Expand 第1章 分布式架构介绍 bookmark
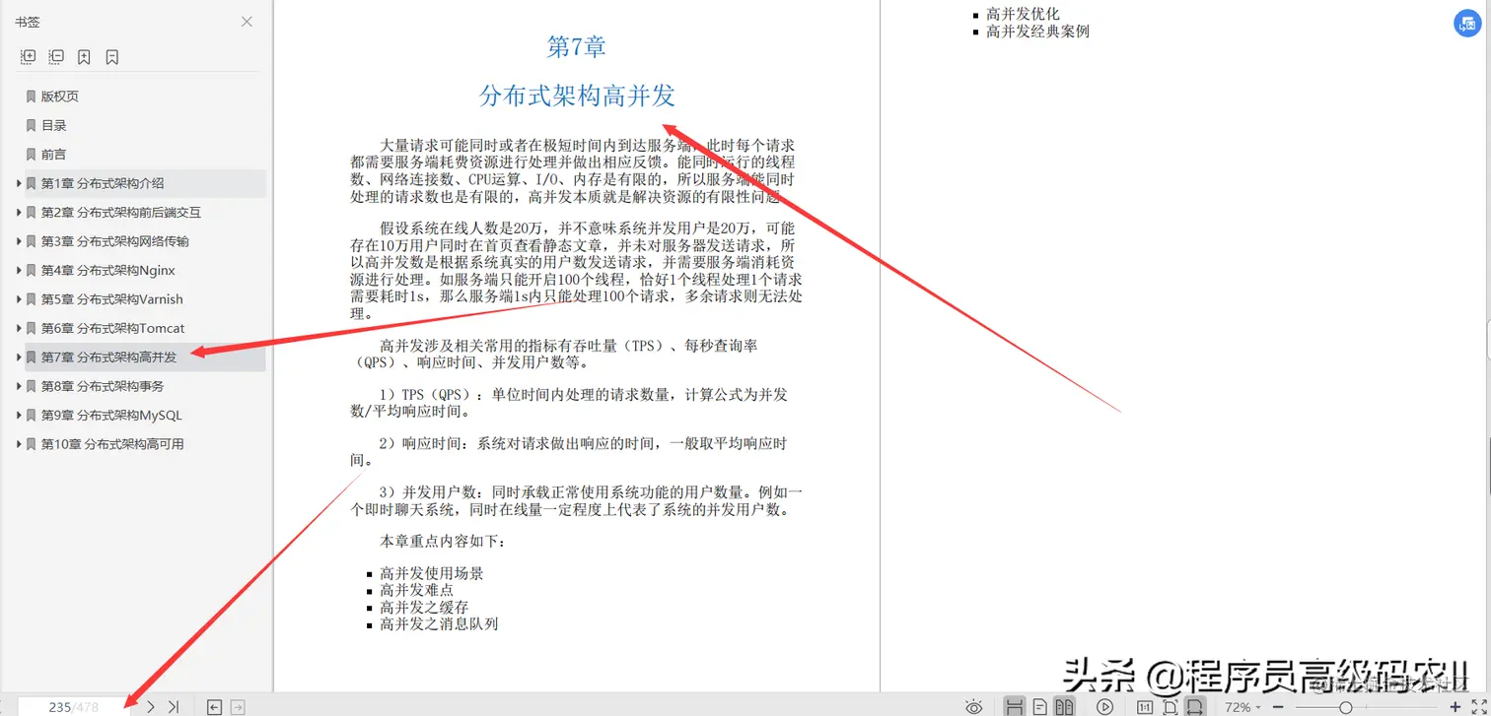 [x=19, y=183]
